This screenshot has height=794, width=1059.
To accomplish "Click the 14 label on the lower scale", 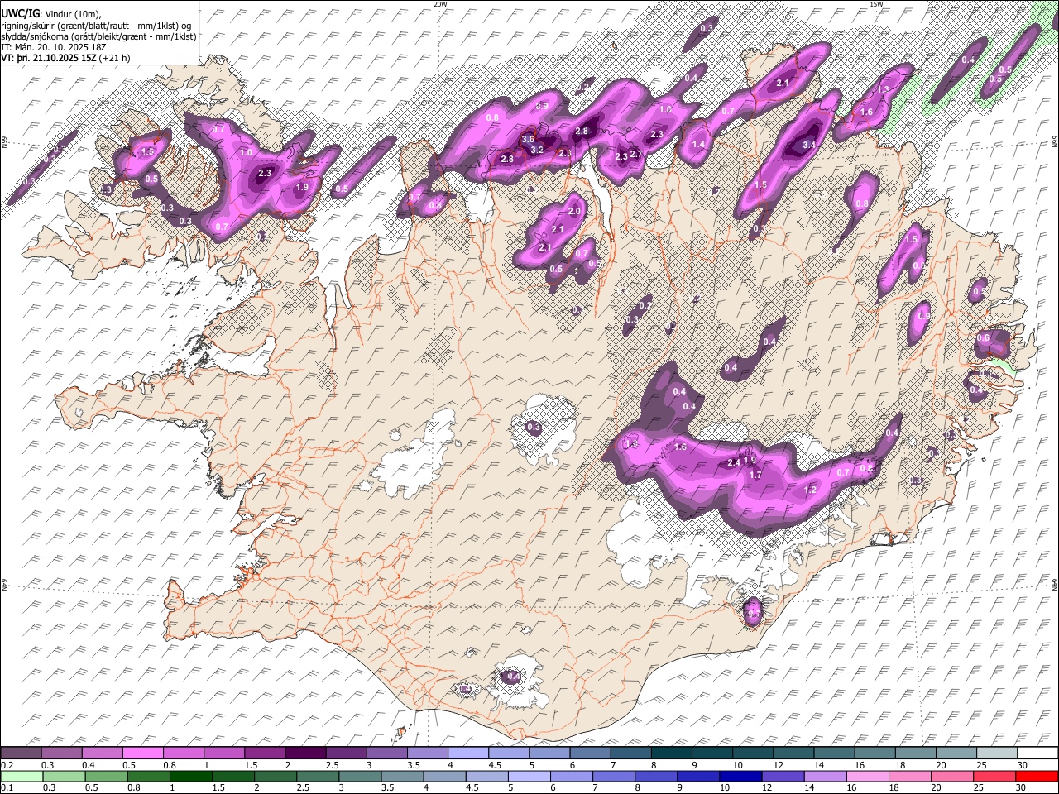I will (x=813, y=788).
